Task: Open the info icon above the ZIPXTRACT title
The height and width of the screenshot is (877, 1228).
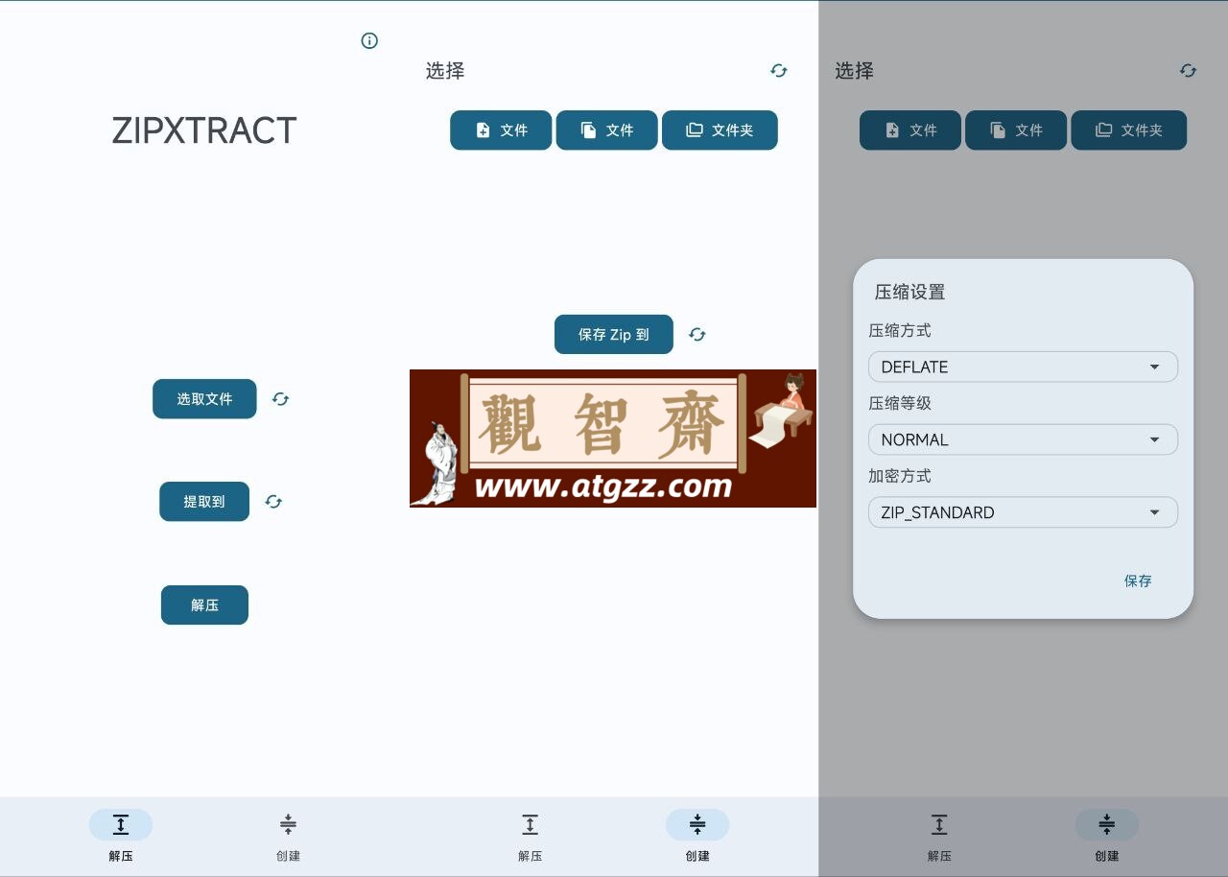Action: coord(369,40)
